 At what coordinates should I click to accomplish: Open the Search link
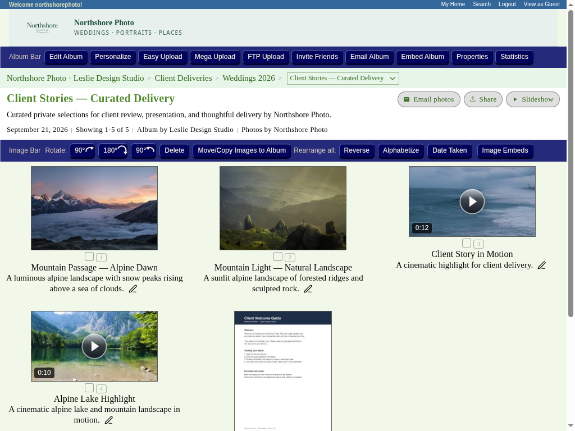(x=482, y=4)
